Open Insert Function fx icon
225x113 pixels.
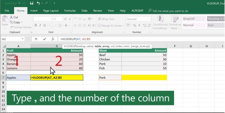pyautogui.click(x=53, y=39)
